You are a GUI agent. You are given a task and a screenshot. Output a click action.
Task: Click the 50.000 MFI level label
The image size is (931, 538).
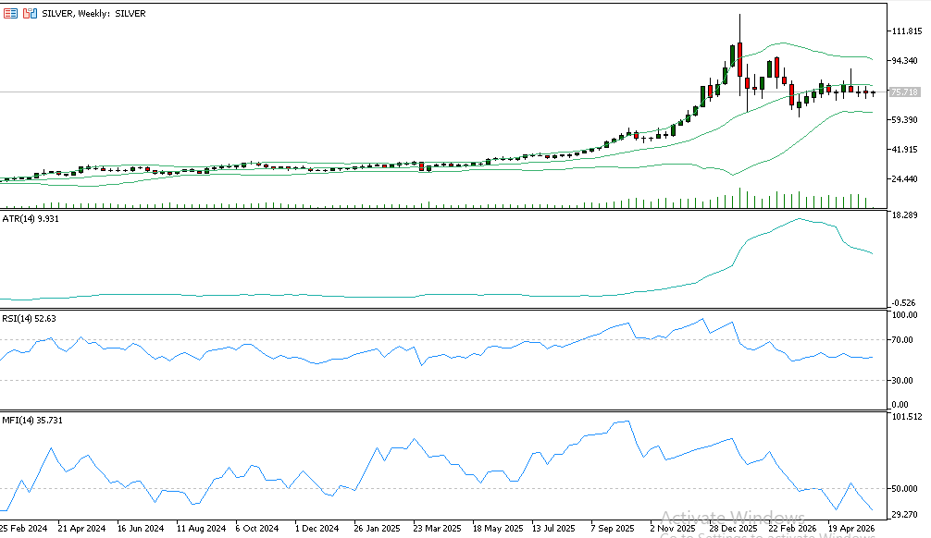tap(905, 489)
